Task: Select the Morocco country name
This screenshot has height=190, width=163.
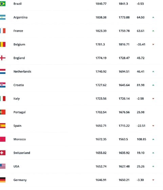Action: (20, 139)
